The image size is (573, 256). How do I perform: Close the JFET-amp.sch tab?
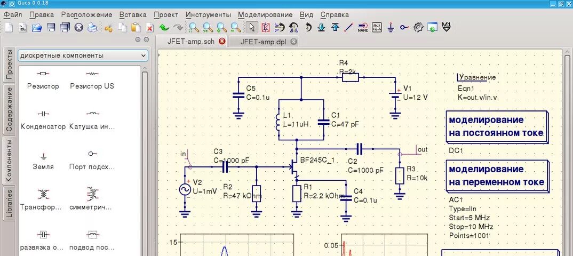(x=222, y=41)
